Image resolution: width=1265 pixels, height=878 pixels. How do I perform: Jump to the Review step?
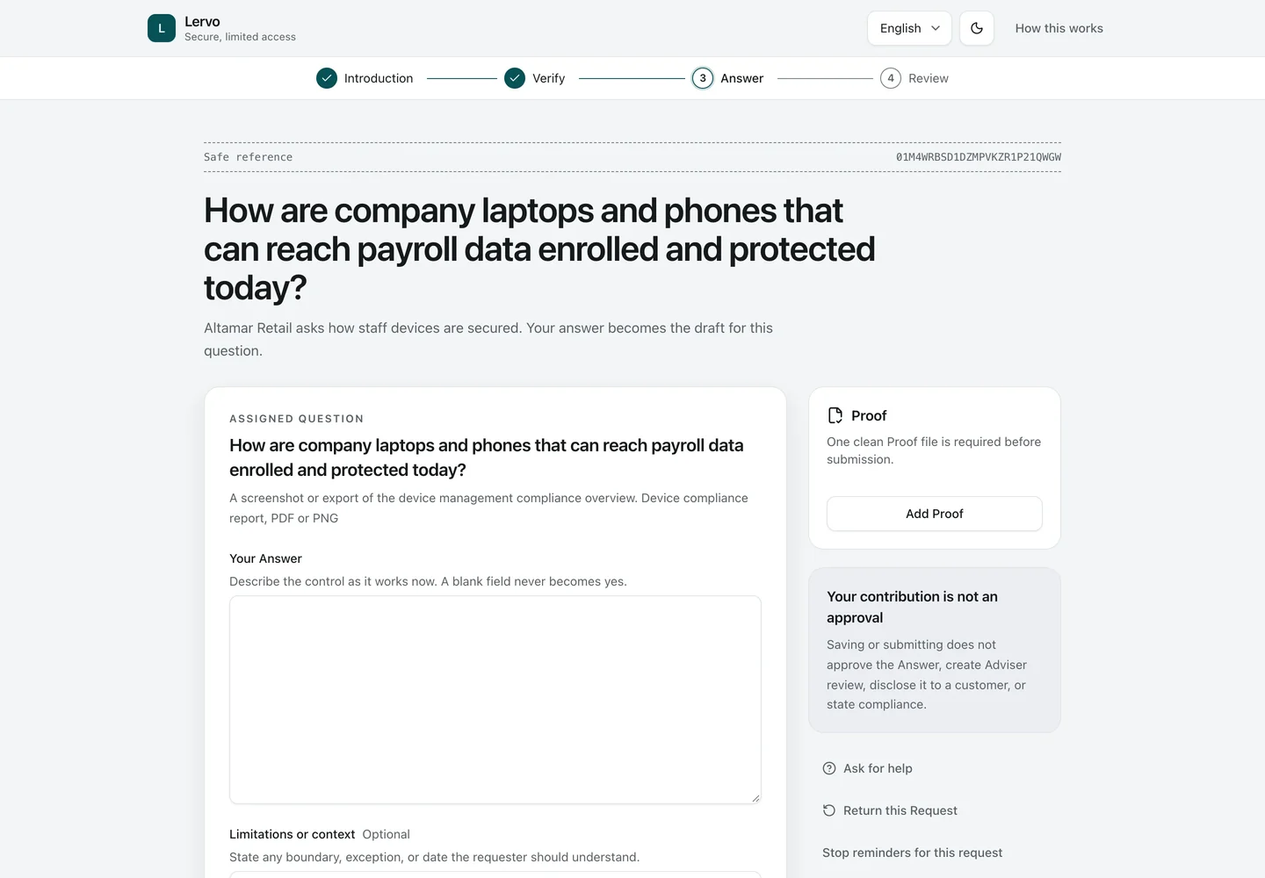pyautogui.click(x=914, y=78)
